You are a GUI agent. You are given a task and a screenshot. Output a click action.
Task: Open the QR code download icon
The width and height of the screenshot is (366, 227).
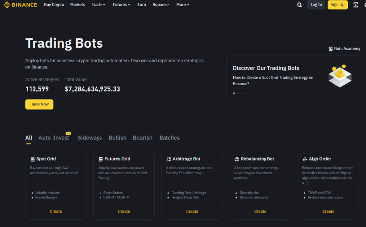pyautogui.click(x=355, y=5)
